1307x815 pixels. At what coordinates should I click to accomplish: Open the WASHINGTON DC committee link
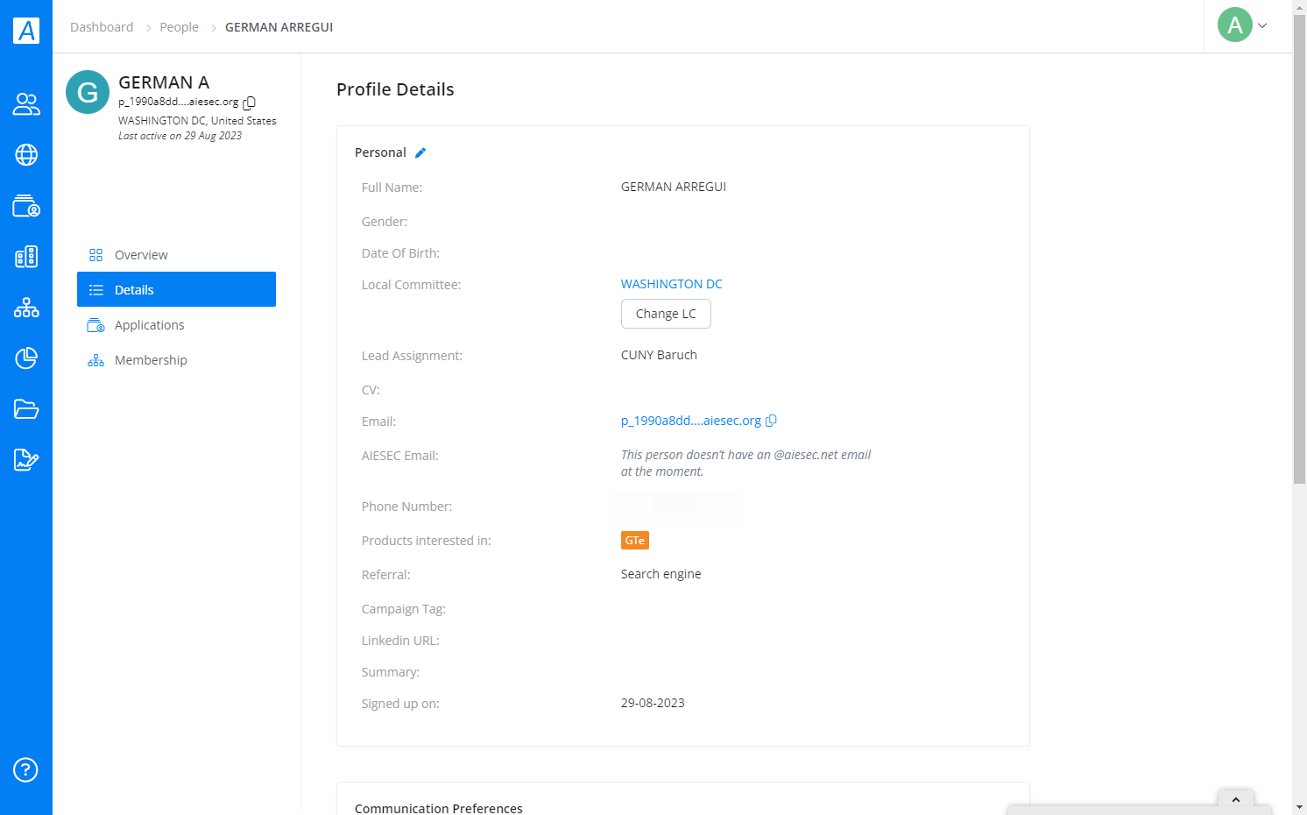tap(672, 284)
